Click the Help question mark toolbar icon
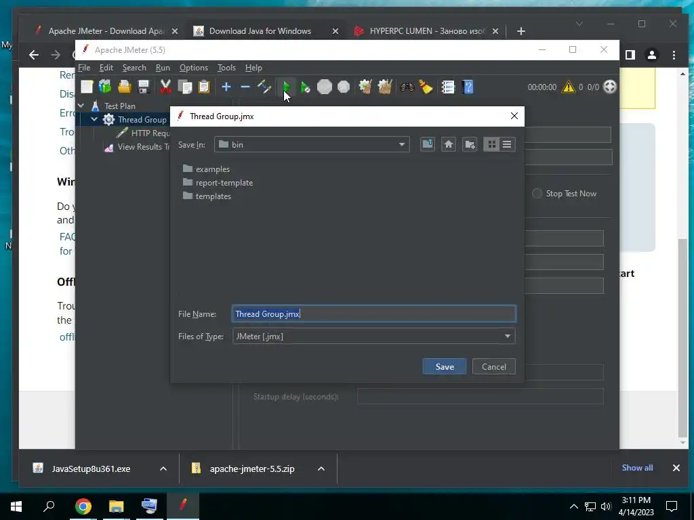 [x=468, y=87]
